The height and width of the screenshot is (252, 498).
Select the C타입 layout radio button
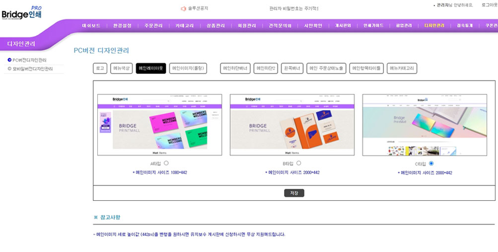click(x=431, y=164)
